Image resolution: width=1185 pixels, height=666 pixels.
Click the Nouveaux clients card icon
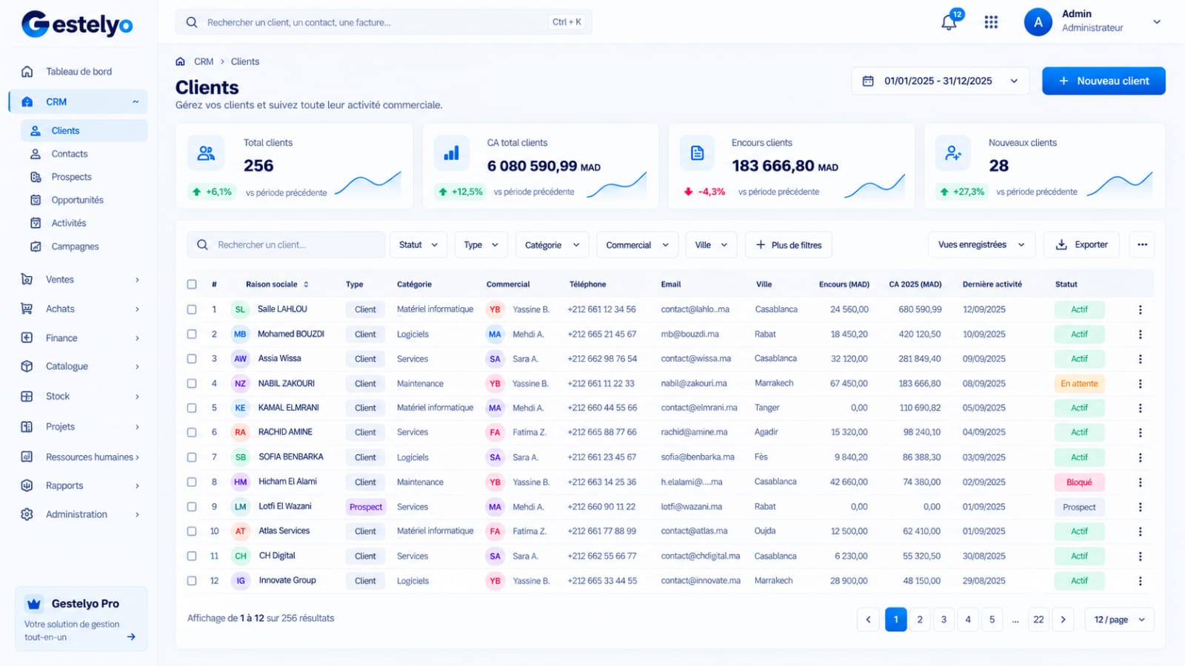point(953,153)
